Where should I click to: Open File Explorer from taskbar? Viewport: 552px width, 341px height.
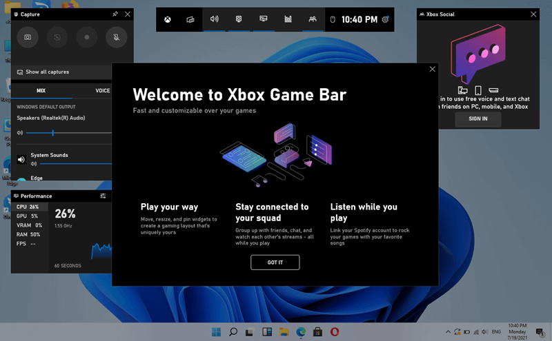point(284,331)
